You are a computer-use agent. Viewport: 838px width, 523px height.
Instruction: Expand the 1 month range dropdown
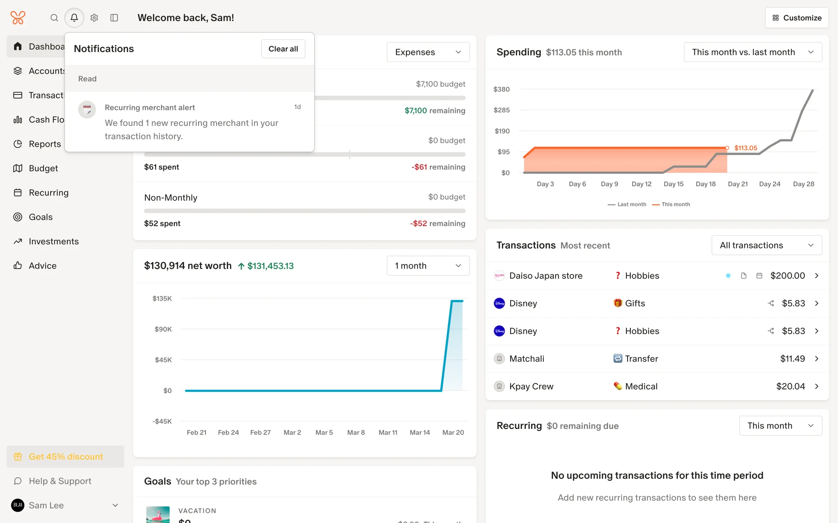[428, 266]
